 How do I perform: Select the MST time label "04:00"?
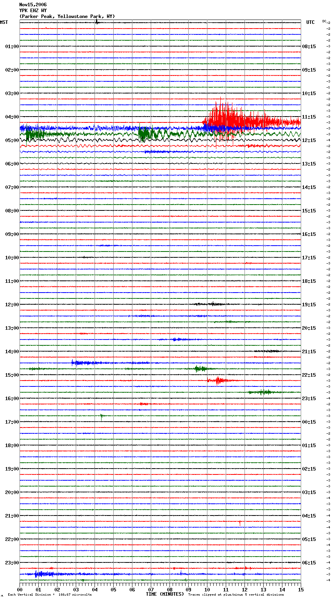(12, 117)
